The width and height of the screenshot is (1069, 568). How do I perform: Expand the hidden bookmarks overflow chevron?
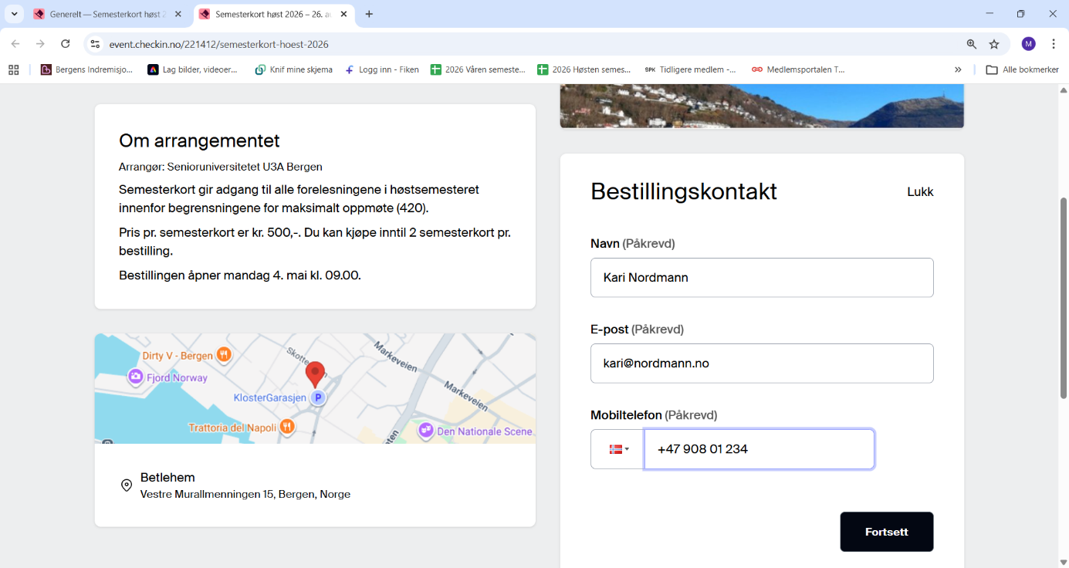(x=958, y=69)
